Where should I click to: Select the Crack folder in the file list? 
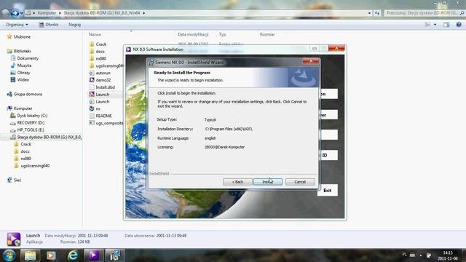101,44
